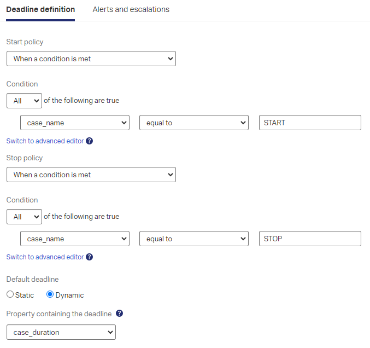Select the Dynamic default deadline option
The width and height of the screenshot is (370, 348).
(x=50, y=295)
